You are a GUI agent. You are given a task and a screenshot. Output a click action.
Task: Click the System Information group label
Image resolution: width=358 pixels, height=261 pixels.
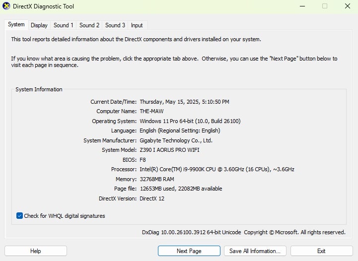coord(39,89)
